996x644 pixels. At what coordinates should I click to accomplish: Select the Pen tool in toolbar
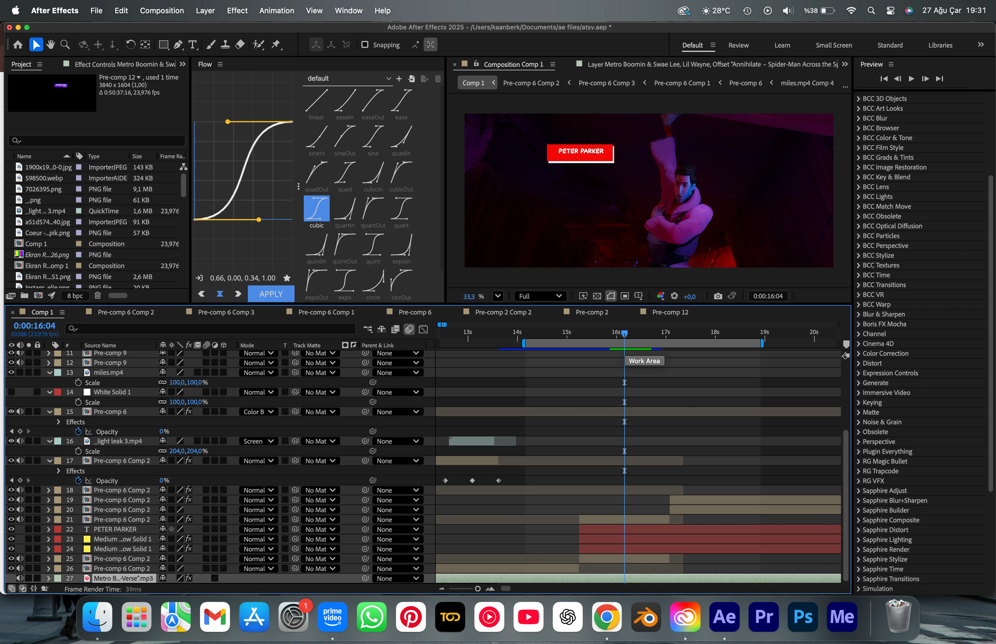[178, 45]
